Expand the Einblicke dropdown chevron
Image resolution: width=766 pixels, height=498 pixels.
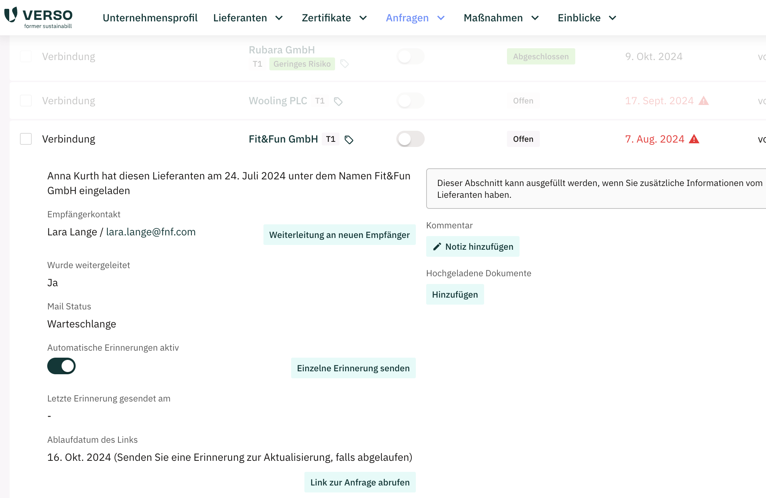click(x=613, y=18)
